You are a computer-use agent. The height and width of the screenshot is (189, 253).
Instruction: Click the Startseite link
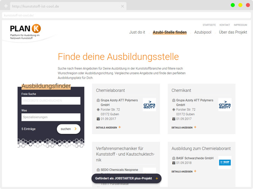tap(209, 25)
